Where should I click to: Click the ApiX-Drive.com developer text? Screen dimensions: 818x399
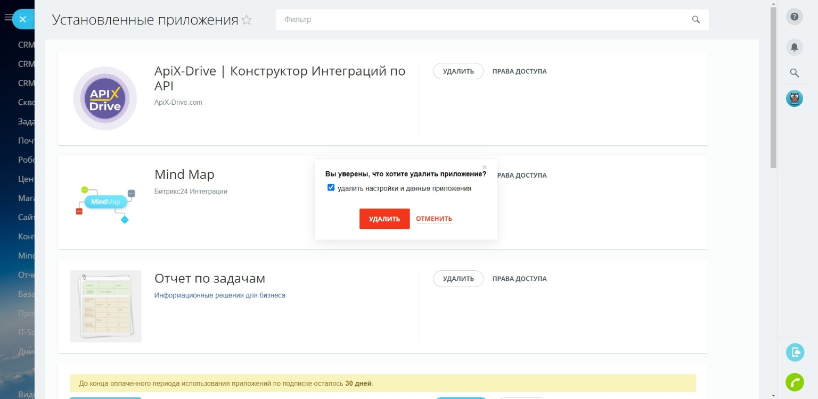[x=178, y=102]
